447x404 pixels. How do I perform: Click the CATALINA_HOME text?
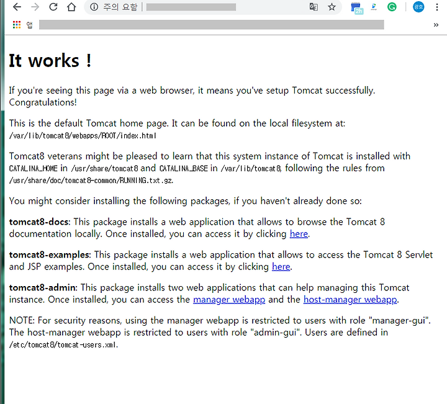(x=33, y=168)
